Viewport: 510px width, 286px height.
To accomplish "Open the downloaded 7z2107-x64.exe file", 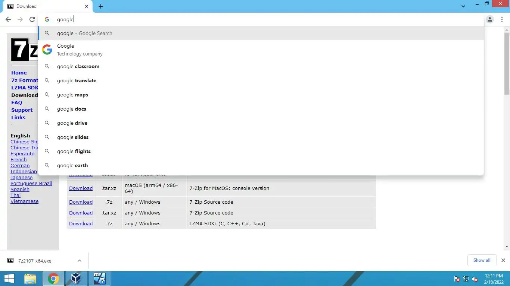I will [x=35, y=261].
